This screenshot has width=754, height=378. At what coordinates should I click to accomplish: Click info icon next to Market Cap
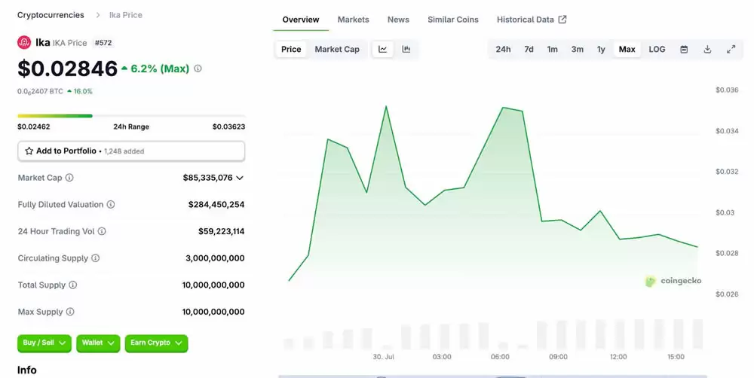(x=69, y=178)
